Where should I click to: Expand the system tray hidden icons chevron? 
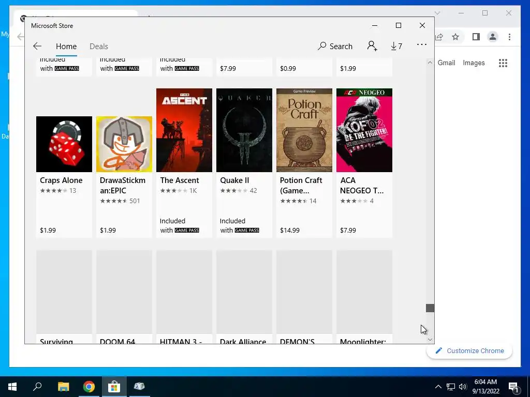pos(438,387)
